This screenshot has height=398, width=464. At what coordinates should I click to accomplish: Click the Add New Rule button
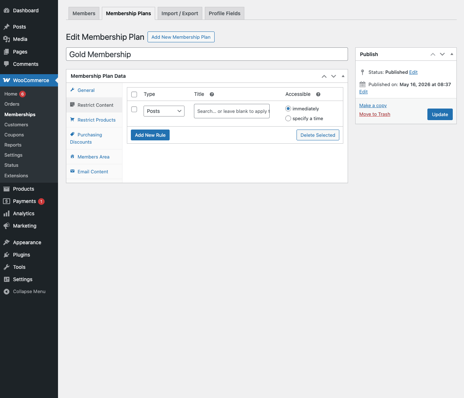point(150,135)
